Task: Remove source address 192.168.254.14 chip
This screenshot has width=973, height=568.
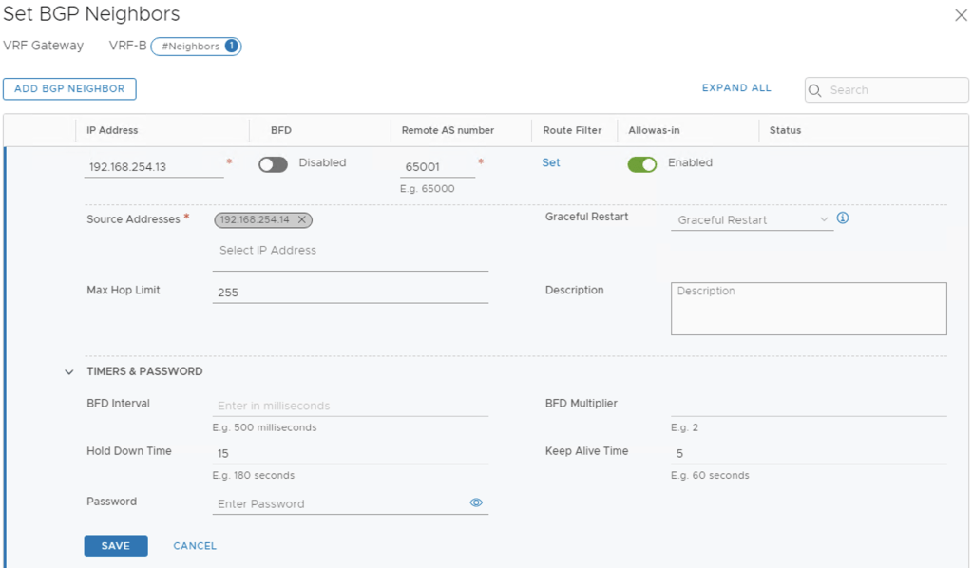Action: pos(302,219)
